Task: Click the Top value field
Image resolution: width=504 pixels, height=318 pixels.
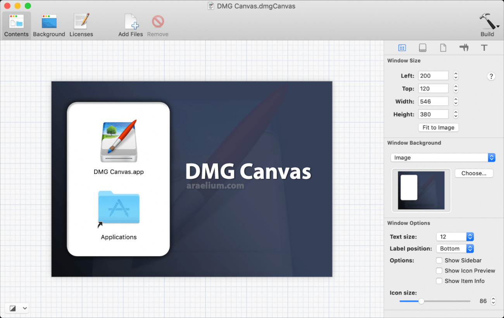Action: pos(433,89)
